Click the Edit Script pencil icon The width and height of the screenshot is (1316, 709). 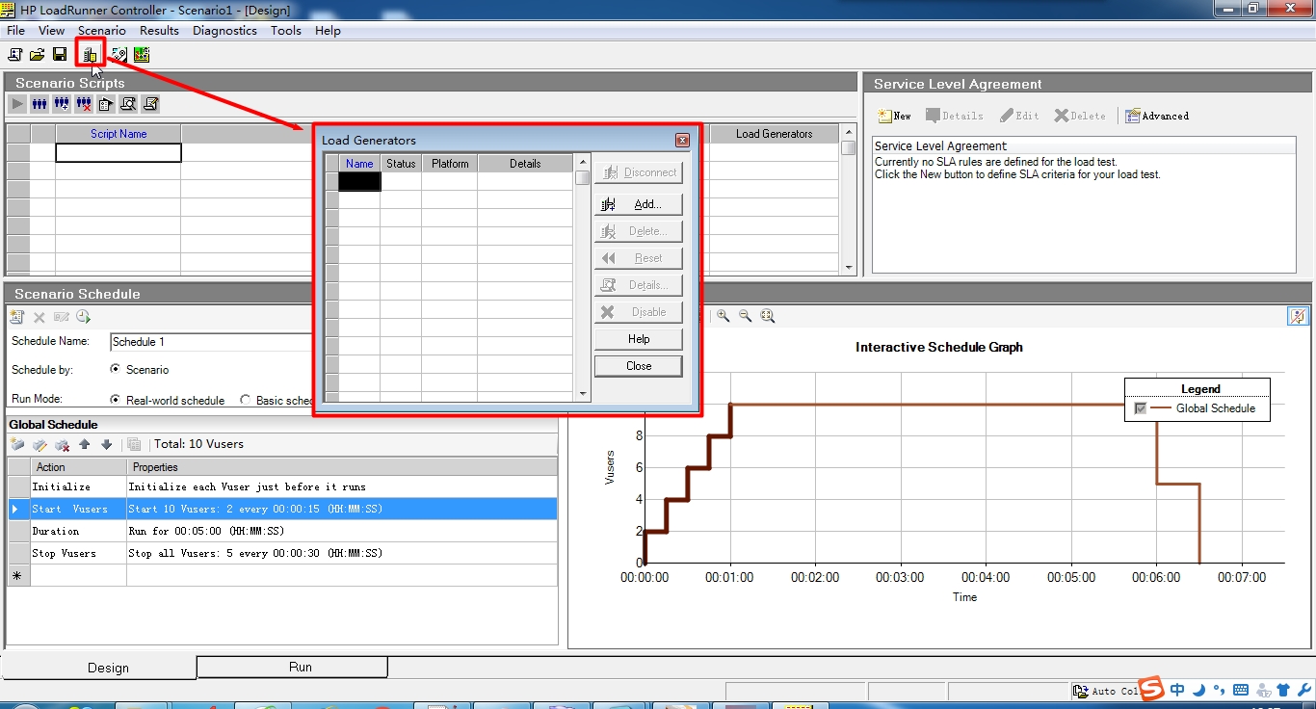150,104
